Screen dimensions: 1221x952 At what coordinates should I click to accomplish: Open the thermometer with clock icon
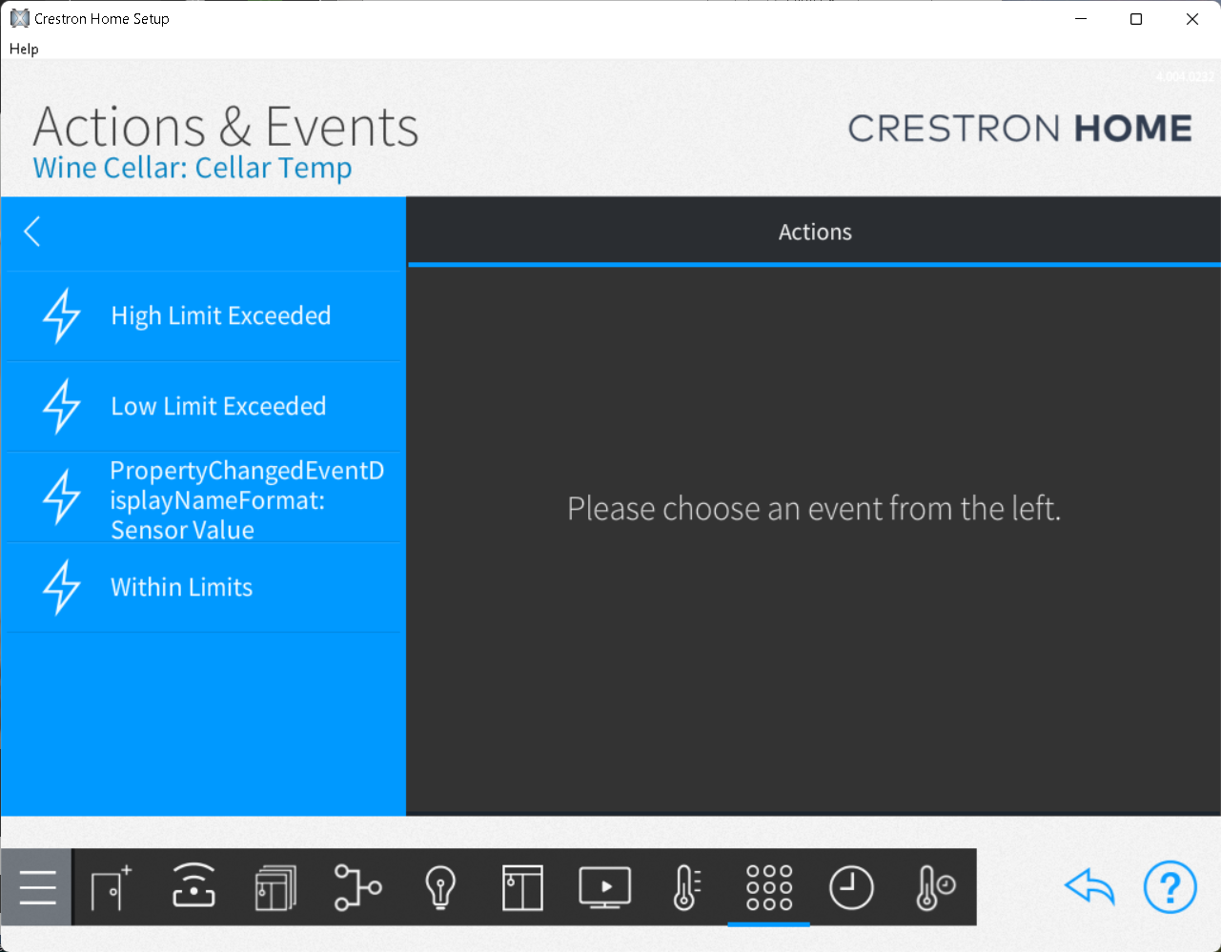(x=934, y=887)
